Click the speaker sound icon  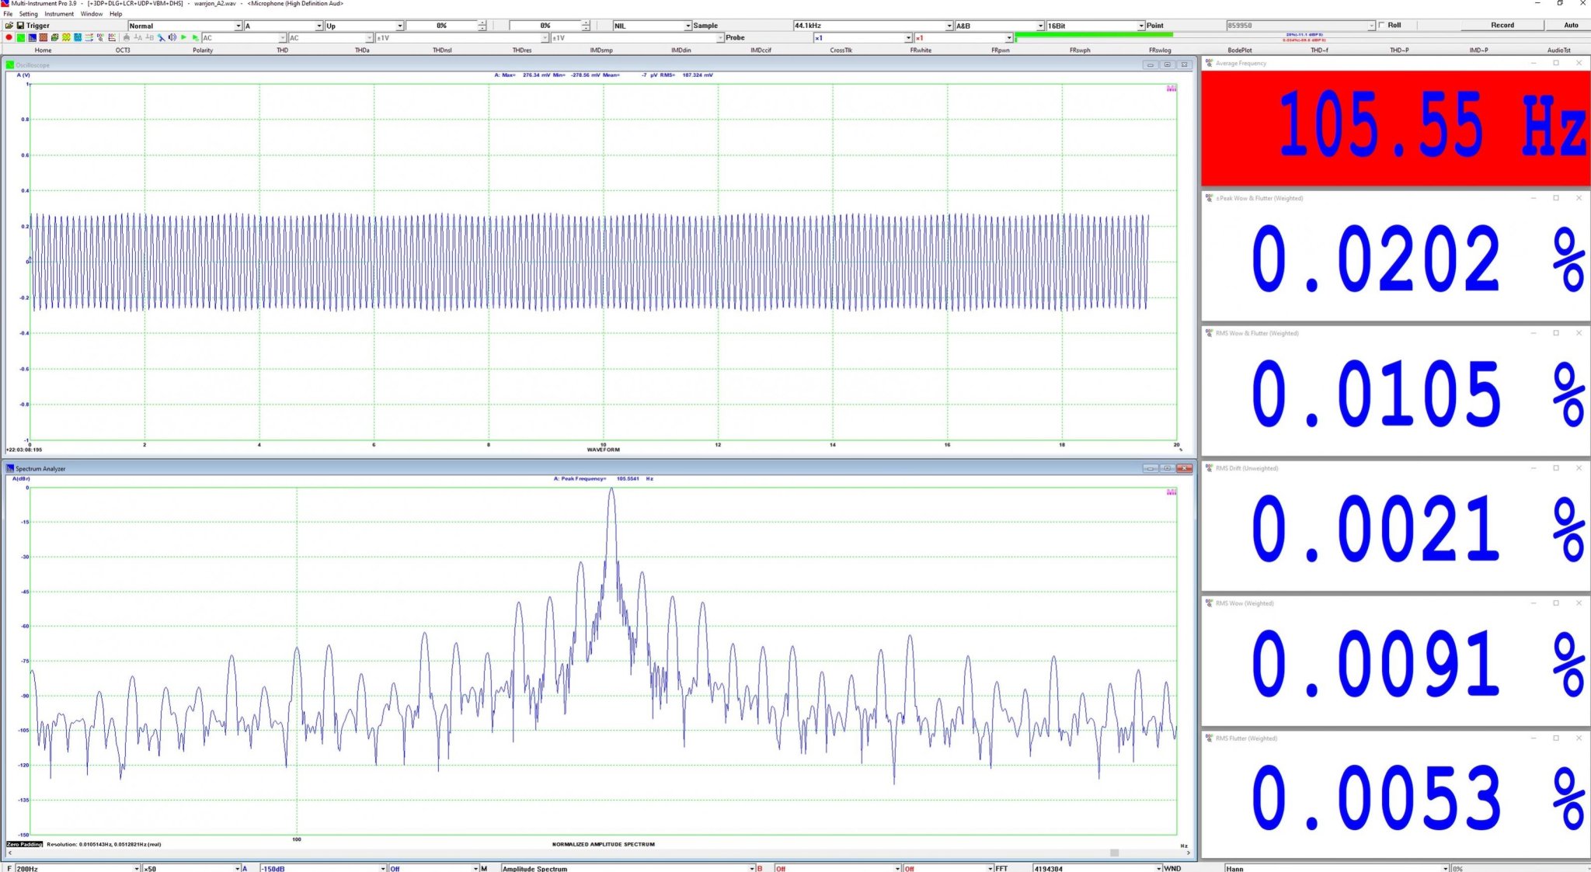172,37
